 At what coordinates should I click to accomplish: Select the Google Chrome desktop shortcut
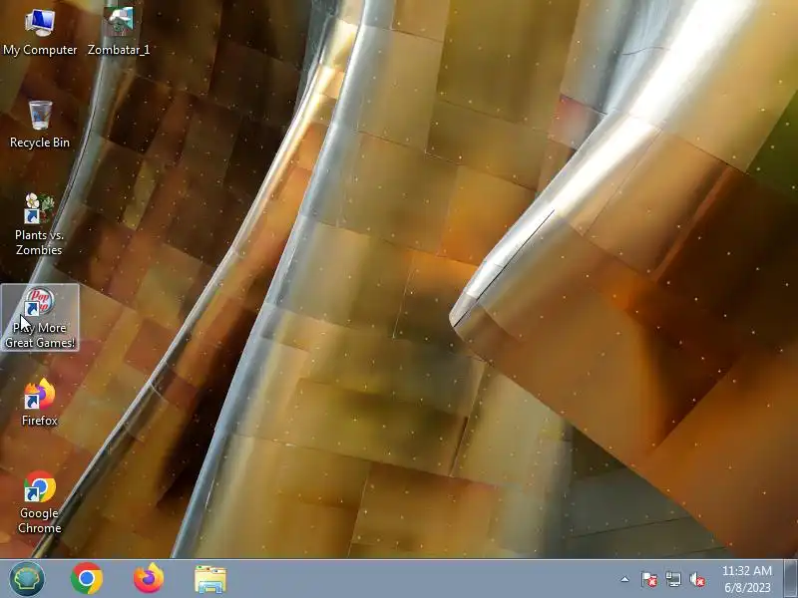click(x=40, y=502)
